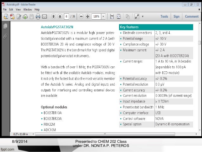Click the email envelope icon
Screen dimensions: 202x152
coord(44,17)
